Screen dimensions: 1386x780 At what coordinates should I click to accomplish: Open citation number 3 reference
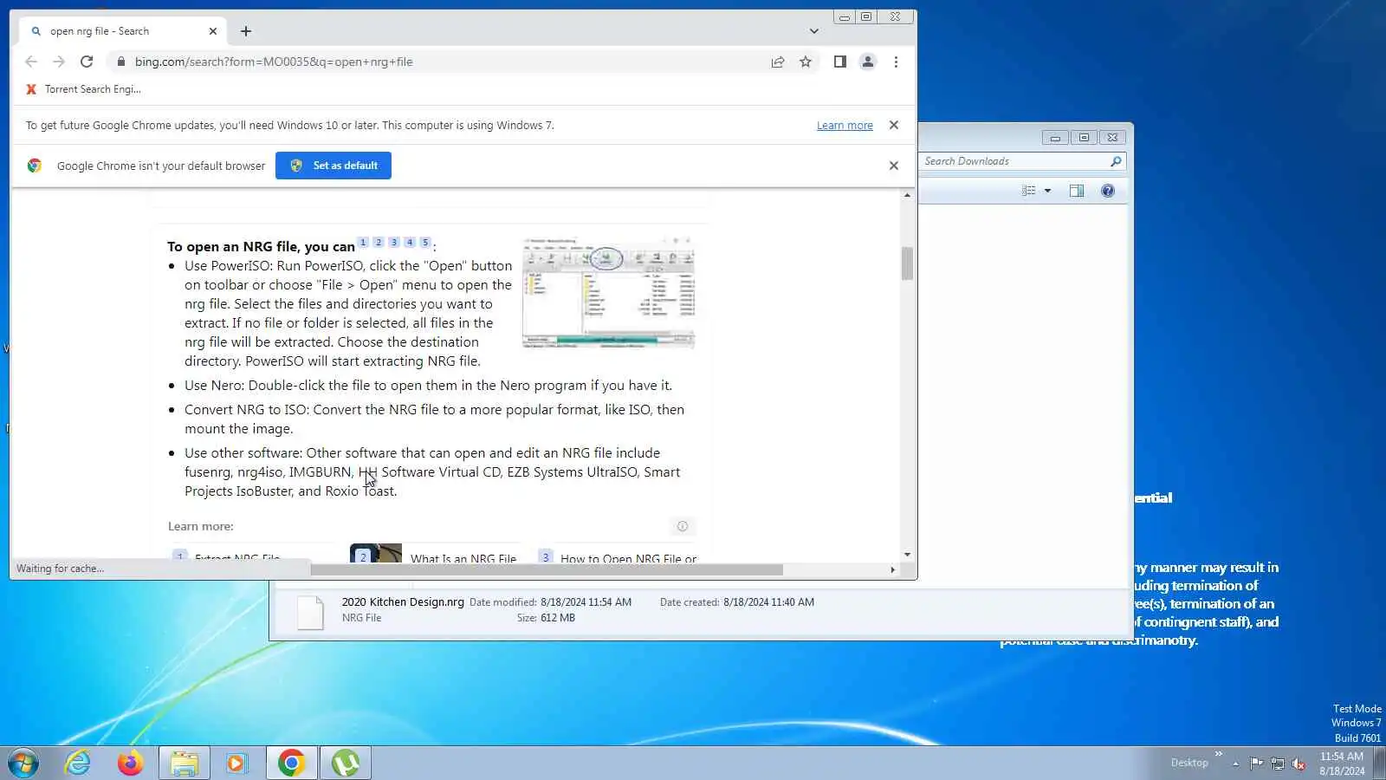click(394, 243)
